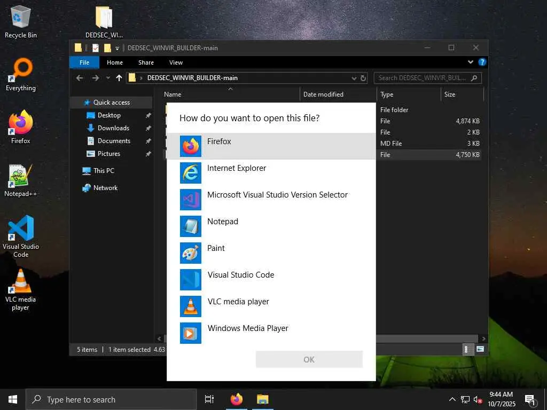Select Microsoft Visual Studio Version Selector icon
The height and width of the screenshot is (410, 547).
pyautogui.click(x=191, y=200)
